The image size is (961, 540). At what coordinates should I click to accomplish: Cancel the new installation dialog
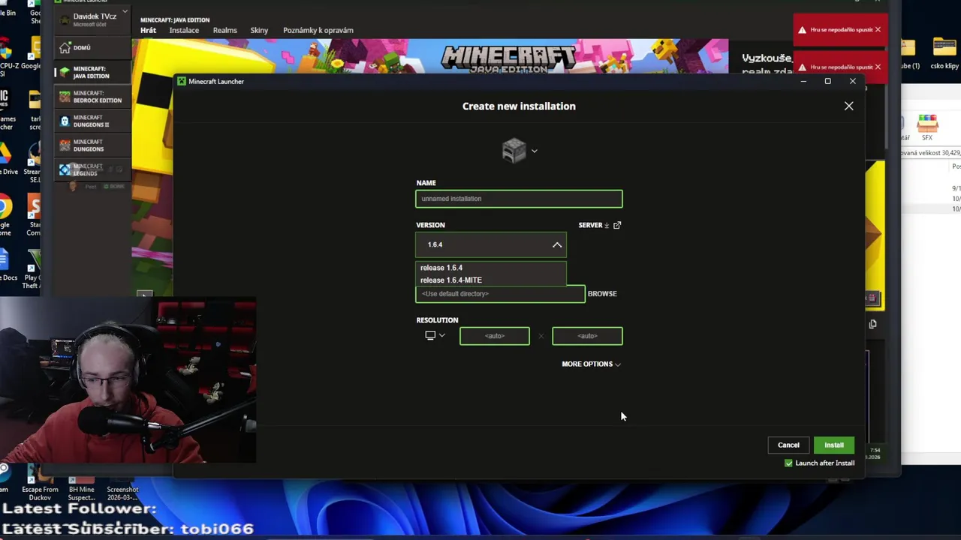click(788, 445)
